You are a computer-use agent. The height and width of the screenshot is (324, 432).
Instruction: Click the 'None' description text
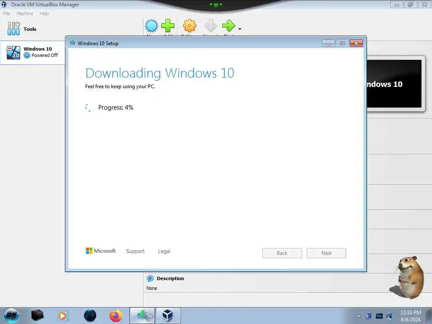(152, 288)
